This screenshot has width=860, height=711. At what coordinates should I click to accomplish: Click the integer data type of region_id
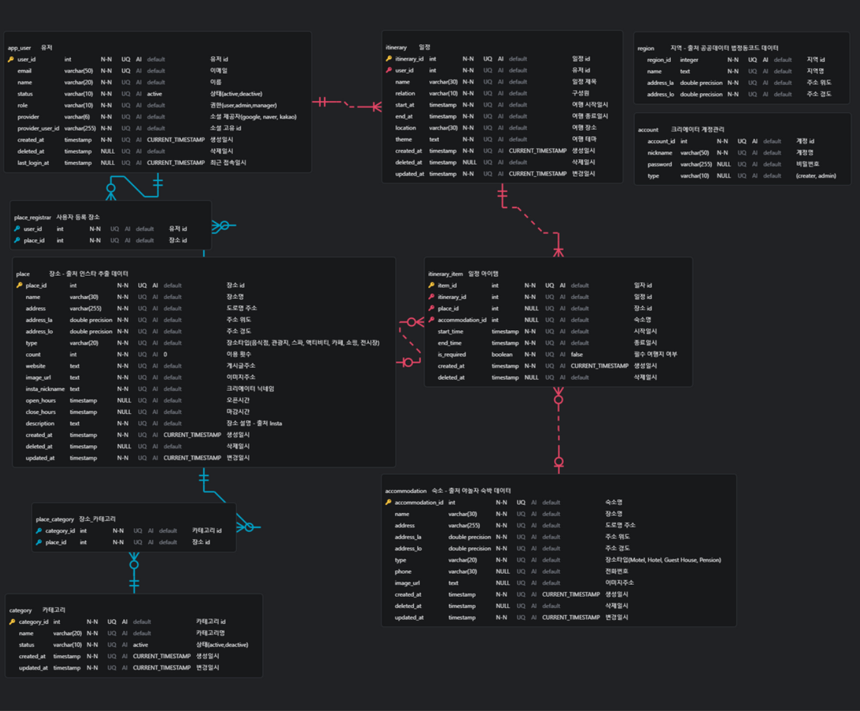689,59
